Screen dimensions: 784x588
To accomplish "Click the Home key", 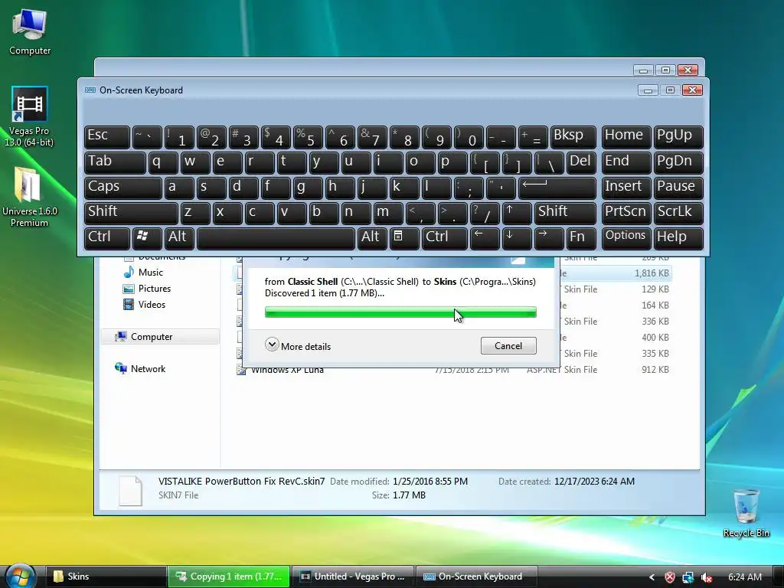I will coord(626,137).
